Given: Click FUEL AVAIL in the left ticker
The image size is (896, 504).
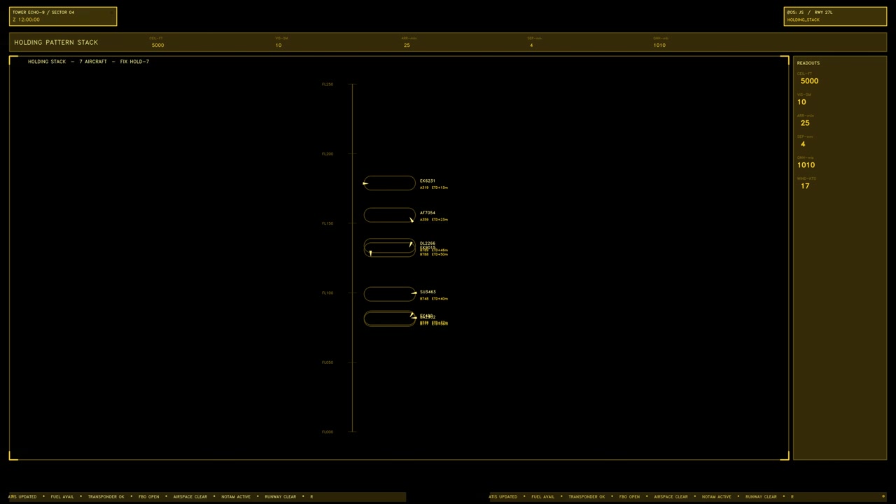Looking at the screenshot, I should click(62, 497).
